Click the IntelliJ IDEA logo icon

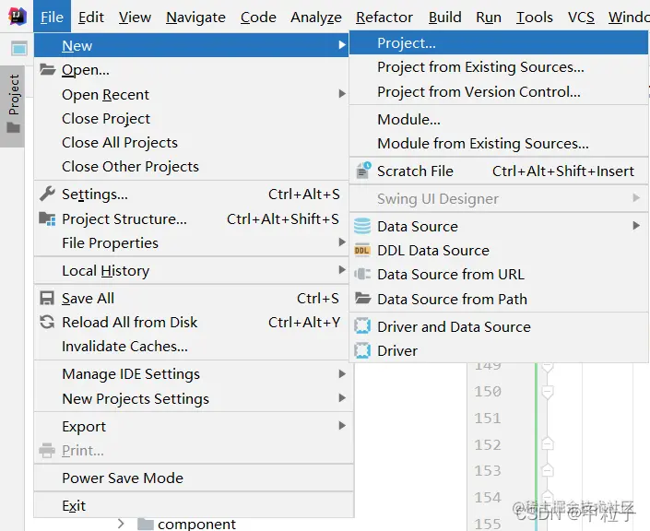18,17
